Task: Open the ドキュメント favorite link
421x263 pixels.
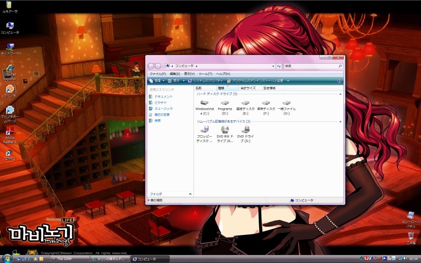Action: point(160,97)
